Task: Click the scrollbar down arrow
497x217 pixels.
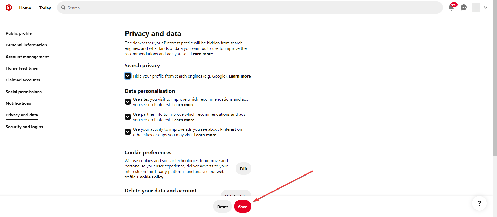Action: [x=495, y=215]
